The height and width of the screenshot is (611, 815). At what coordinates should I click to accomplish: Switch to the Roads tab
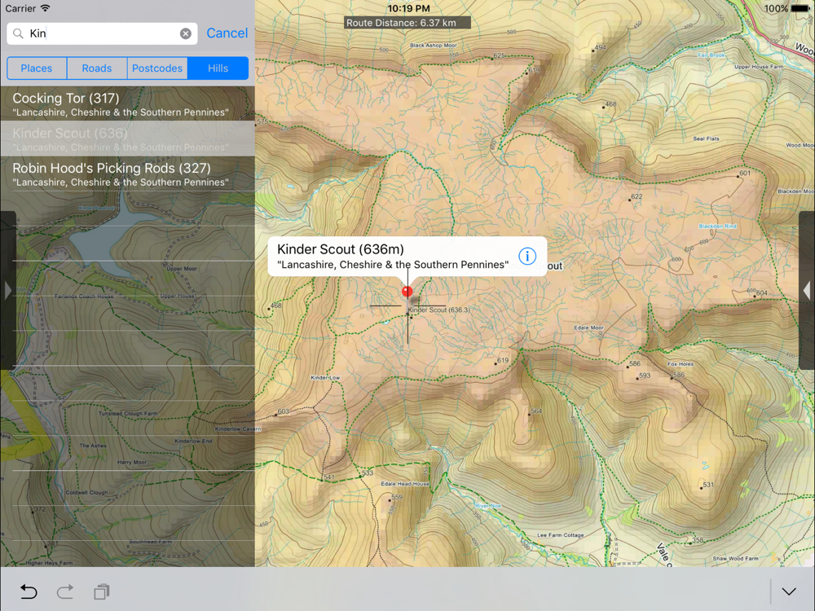pyautogui.click(x=97, y=68)
